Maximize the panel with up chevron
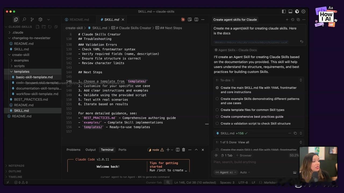The height and width of the screenshot is (193, 344). pos(196,150)
